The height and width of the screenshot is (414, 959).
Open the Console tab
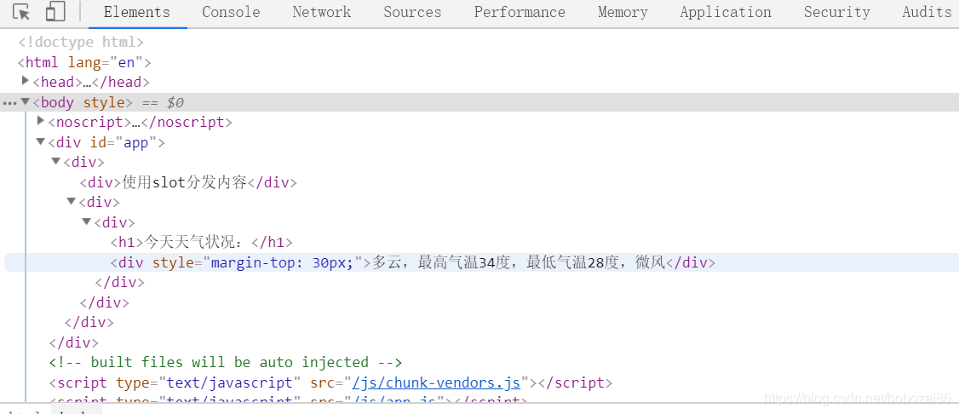coord(231,12)
